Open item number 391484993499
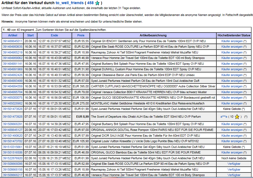Viewport: 253px width, 178px height. (x=13, y=81)
